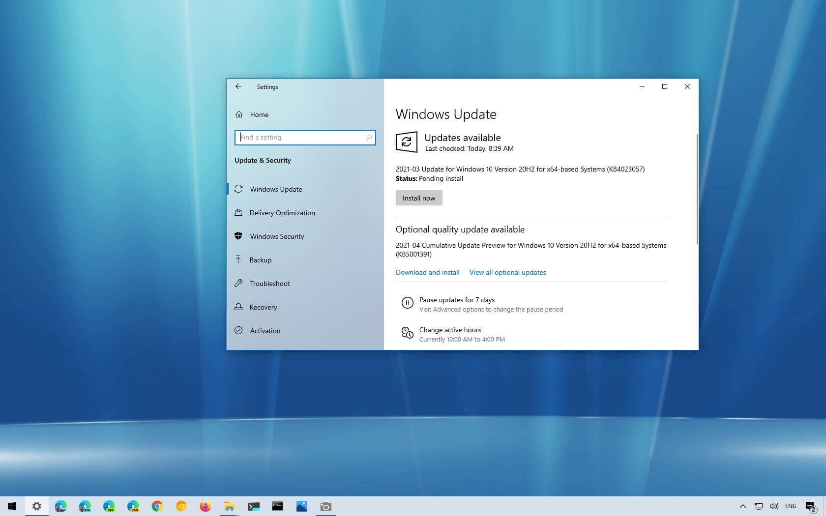Click the Backup upload arrow icon
Viewport: 826px width, 516px height.
pos(238,259)
